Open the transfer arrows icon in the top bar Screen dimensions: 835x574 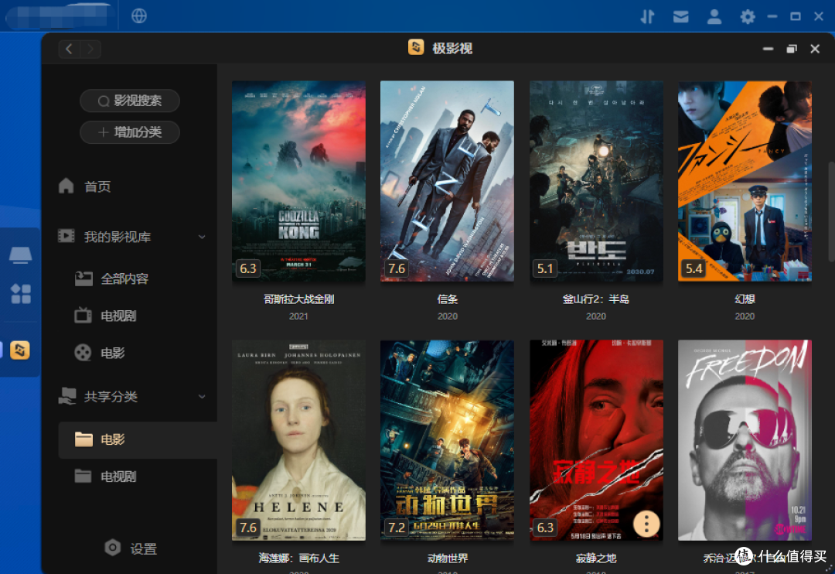pos(647,17)
